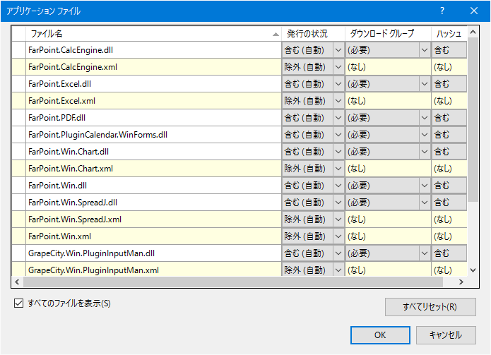Click the ダウンロード グループ column header

click(389, 33)
